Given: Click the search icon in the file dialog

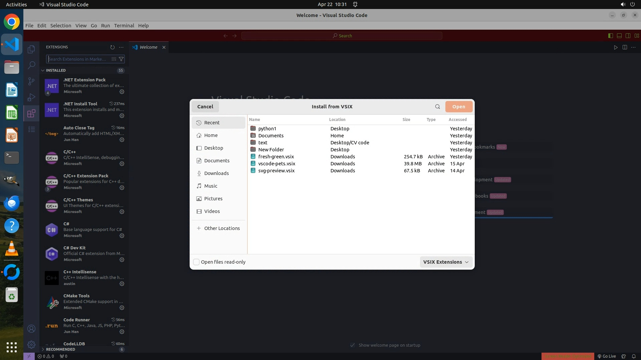Looking at the screenshot, I should tap(437, 107).
